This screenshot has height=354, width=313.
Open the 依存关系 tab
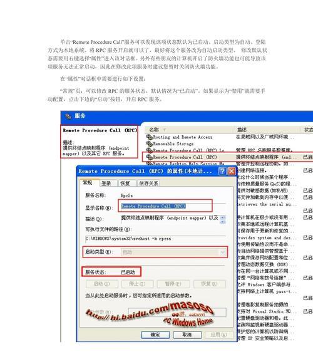148,184
